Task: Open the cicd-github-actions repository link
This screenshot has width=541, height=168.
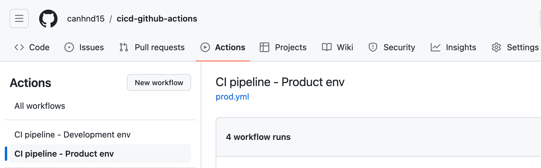Action: click(157, 19)
